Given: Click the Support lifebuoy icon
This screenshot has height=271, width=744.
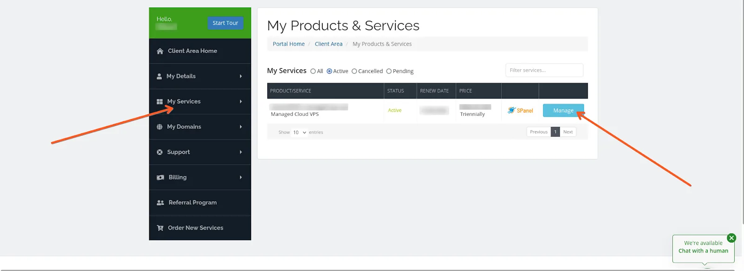Looking at the screenshot, I should (x=160, y=152).
